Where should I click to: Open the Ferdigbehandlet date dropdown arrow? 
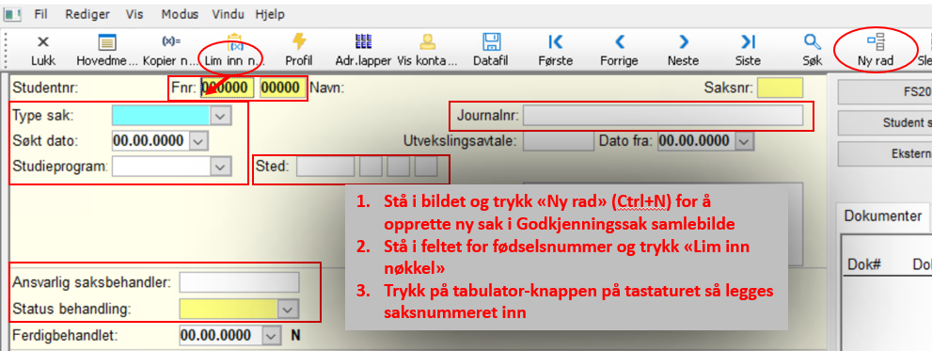point(271,336)
